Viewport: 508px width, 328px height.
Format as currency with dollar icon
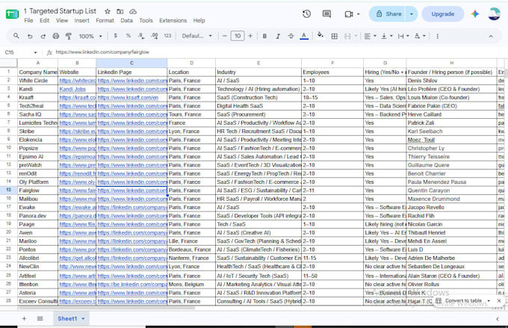[115, 36]
